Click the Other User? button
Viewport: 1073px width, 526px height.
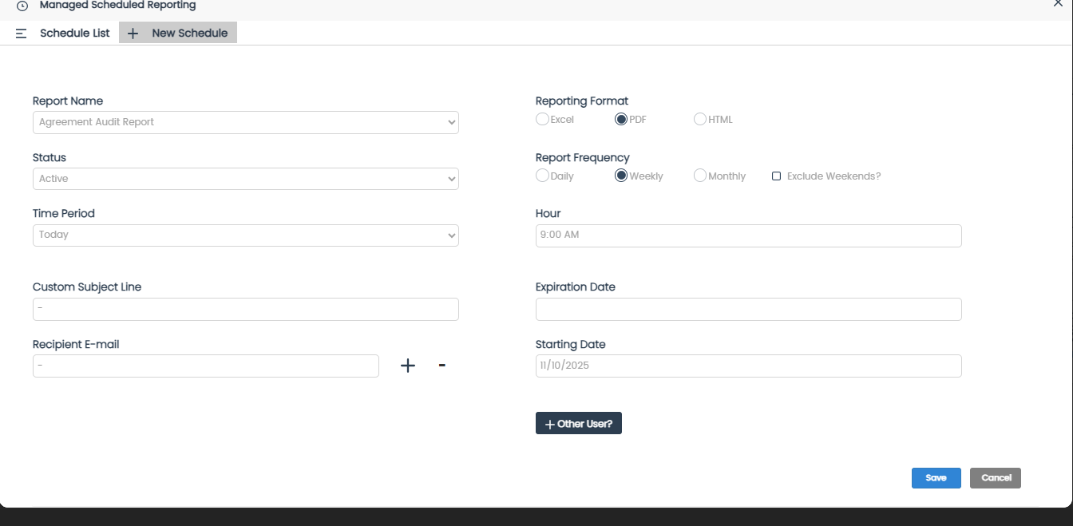point(578,424)
